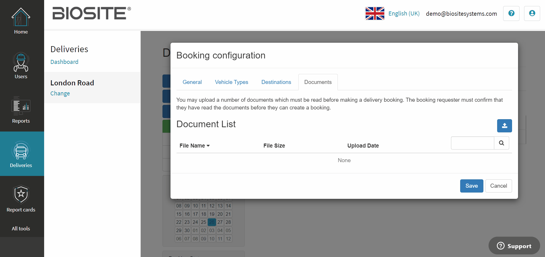The image size is (545, 257).
Task: Click the Biosite logo
Action: pyautogui.click(x=92, y=13)
